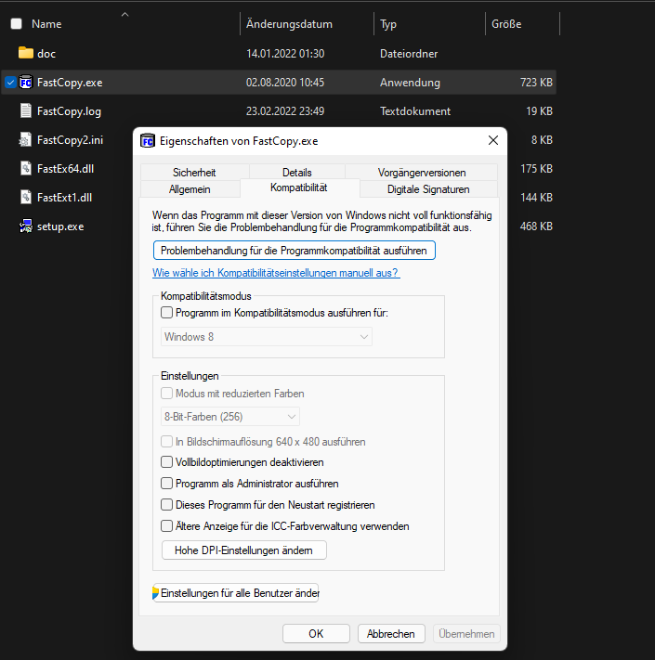Image resolution: width=655 pixels, height=660 pixels.
Task: Click 'Einstellungen für alle Benutzer ändern' button
Action: 235,593
